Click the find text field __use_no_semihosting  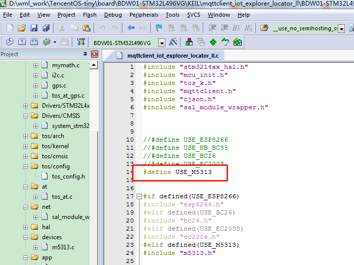305,29
